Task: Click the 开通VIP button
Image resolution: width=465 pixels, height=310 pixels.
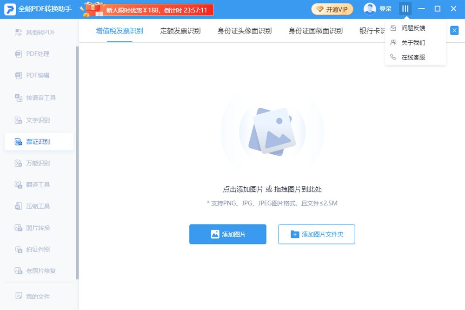Action: pyautogui.click(x=332, y=9)
